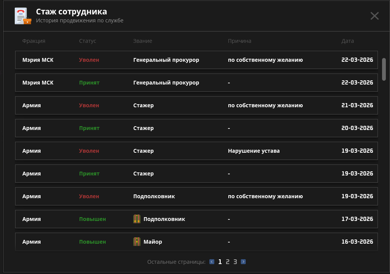Select the Мэрия МСК Принят row

[196, 83]
